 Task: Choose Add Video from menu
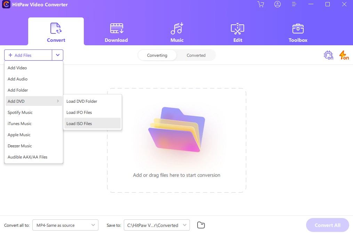pos(34,68)
